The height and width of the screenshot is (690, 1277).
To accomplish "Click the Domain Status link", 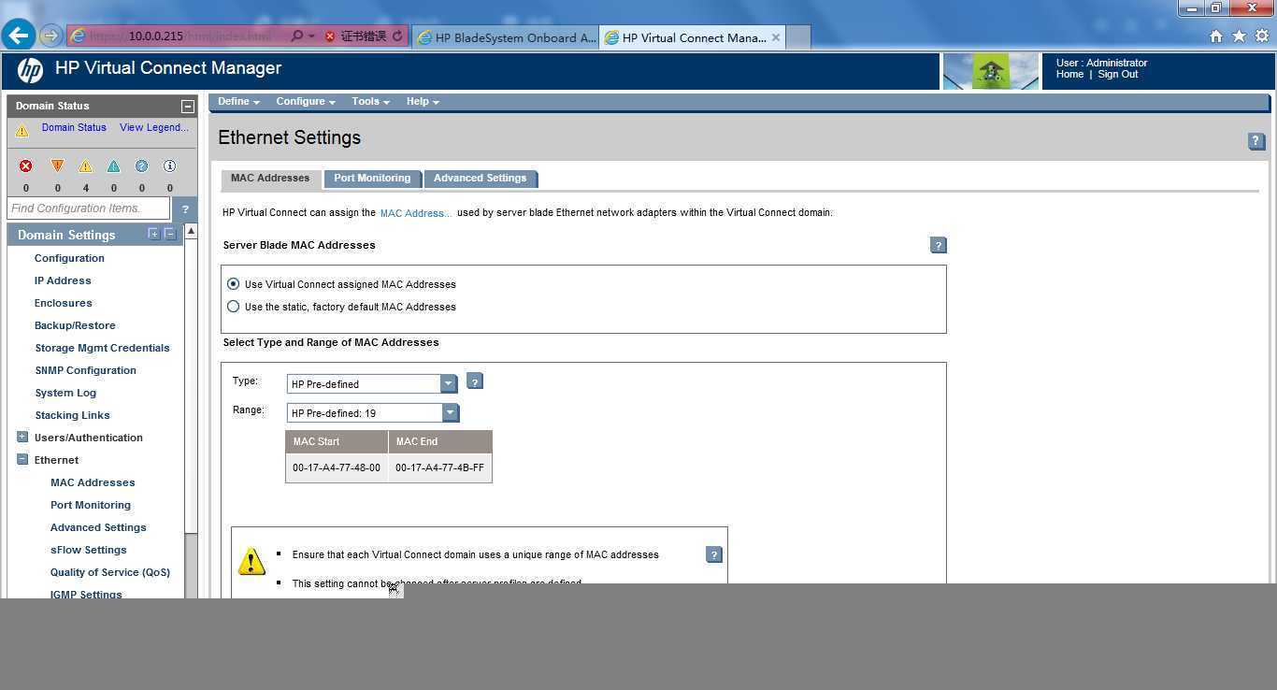I will (74, 127).
